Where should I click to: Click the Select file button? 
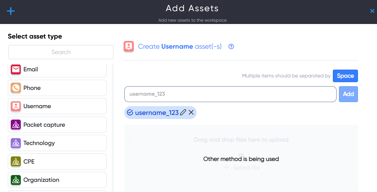click(241, 168)
